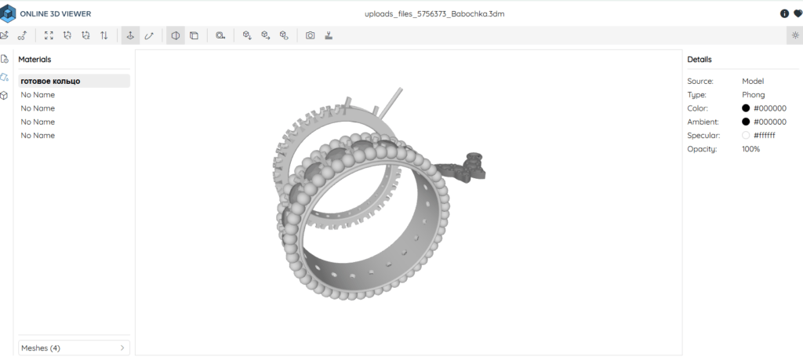
Task: Set Y axis as up vector
Action: coord(67,35)
